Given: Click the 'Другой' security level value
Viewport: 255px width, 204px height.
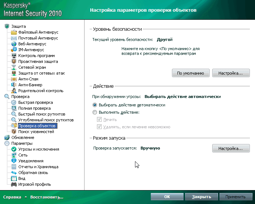Looking at the screenshot, I should [165, 39].
